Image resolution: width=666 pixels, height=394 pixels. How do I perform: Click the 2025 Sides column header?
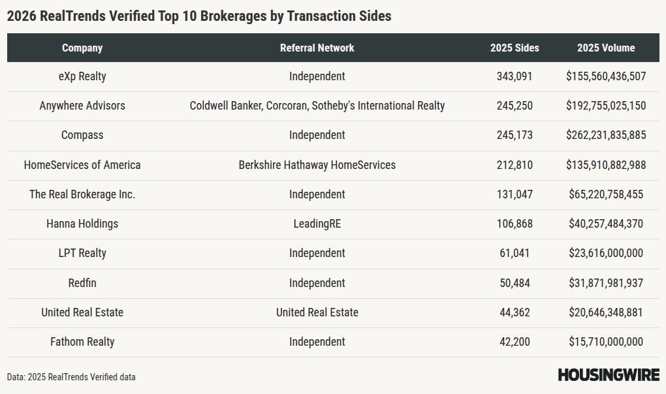(515, 48)
